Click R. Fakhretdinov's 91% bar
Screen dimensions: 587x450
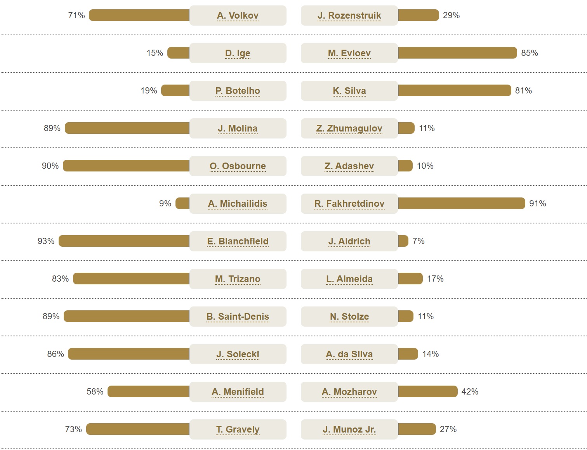(461, 203)
